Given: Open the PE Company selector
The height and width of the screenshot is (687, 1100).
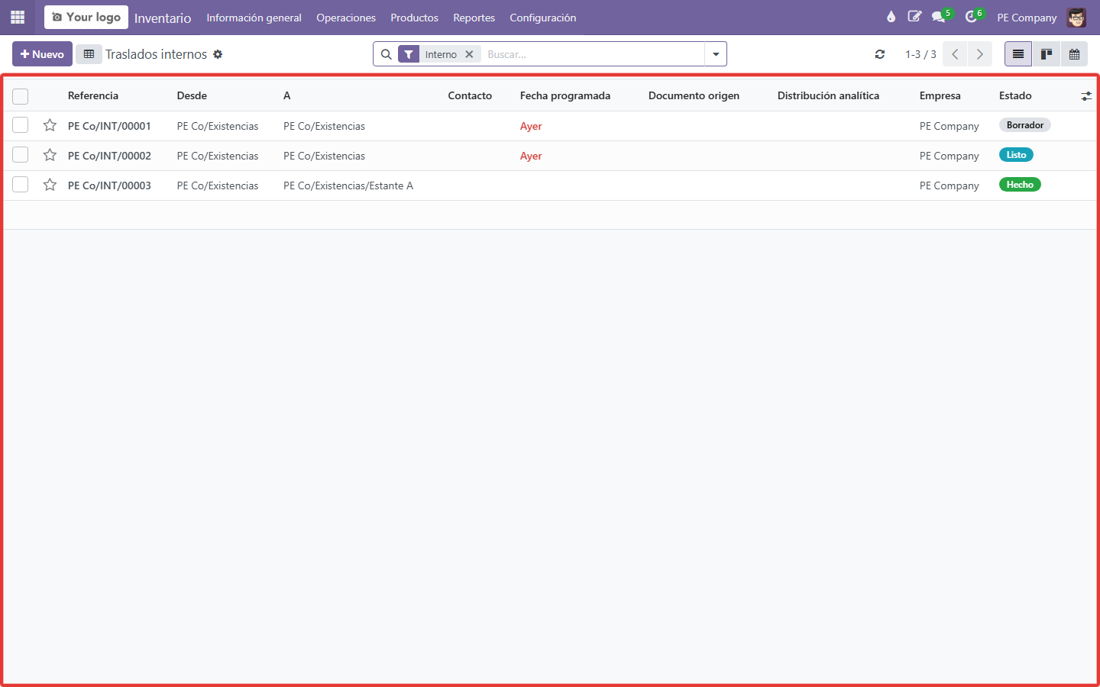Looking at the screenshot, I should [x=1027, y=18].
